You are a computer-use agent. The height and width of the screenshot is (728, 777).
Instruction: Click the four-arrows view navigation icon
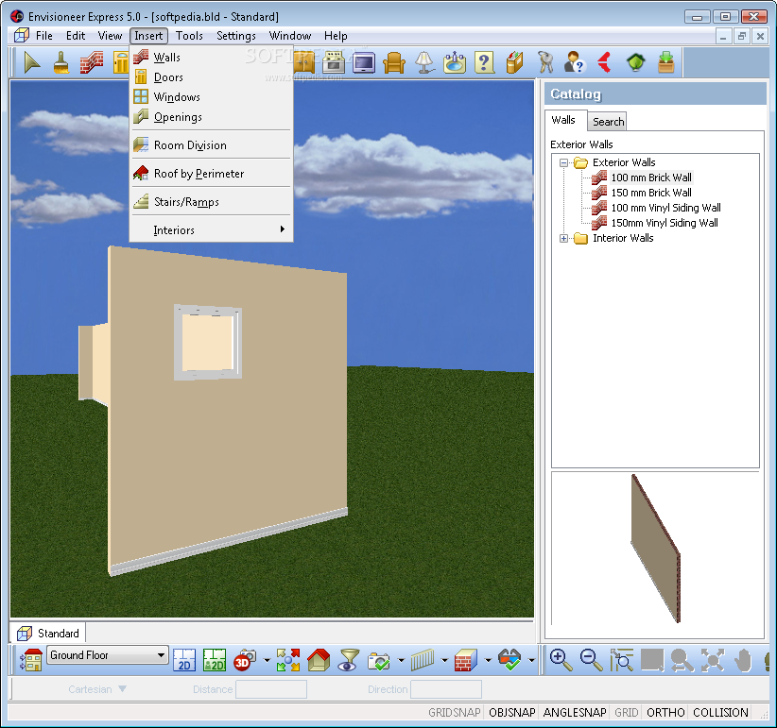pyautogui.click(x=288, y=660)
